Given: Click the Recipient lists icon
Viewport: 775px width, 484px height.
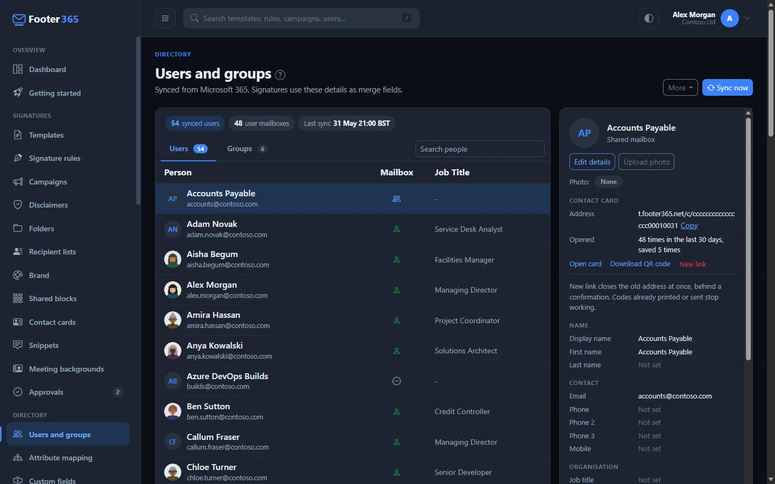Looking at the screenshot, I should [18, 252].
